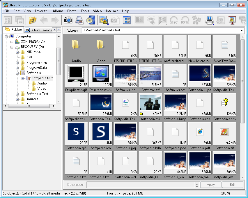Open the Album menu
Screen dimensions: 248x198
58,11
